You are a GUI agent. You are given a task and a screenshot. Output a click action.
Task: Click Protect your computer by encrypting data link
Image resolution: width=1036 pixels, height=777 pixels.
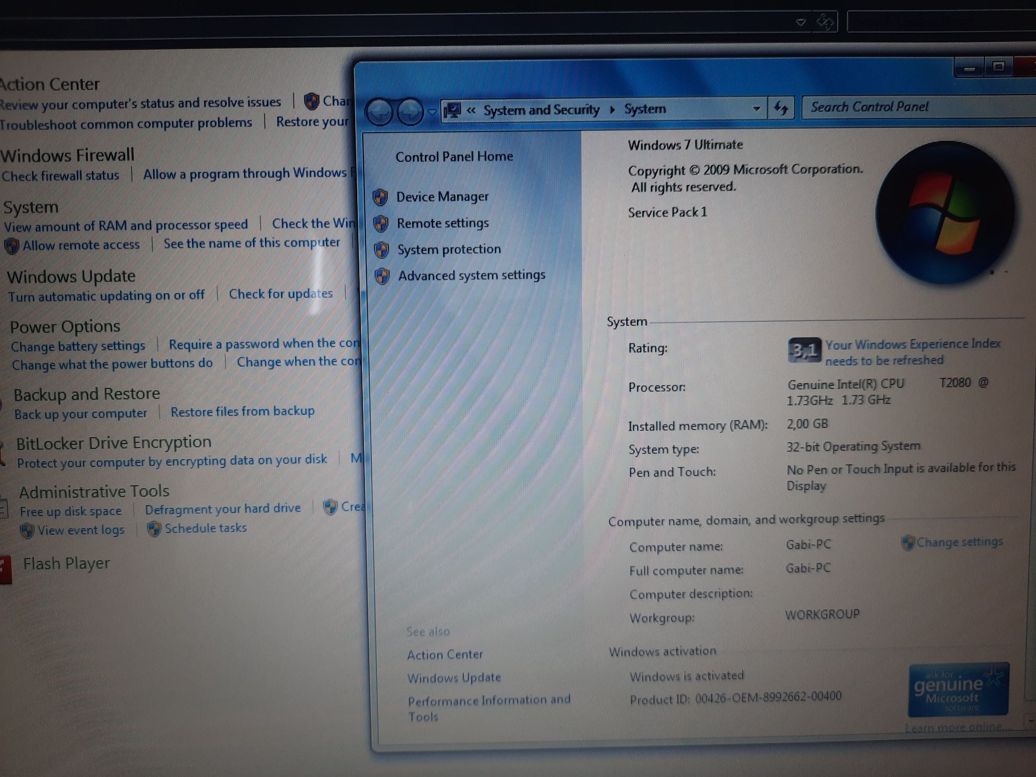(172, 461)
